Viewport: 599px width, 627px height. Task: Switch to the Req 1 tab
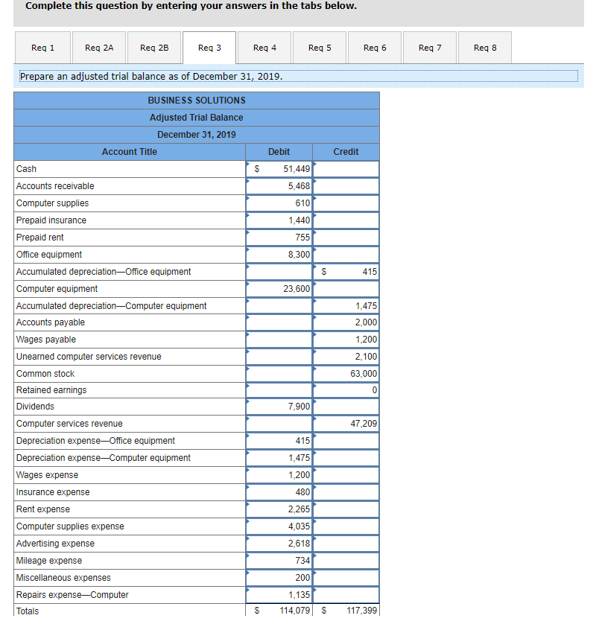coord(42,47)
